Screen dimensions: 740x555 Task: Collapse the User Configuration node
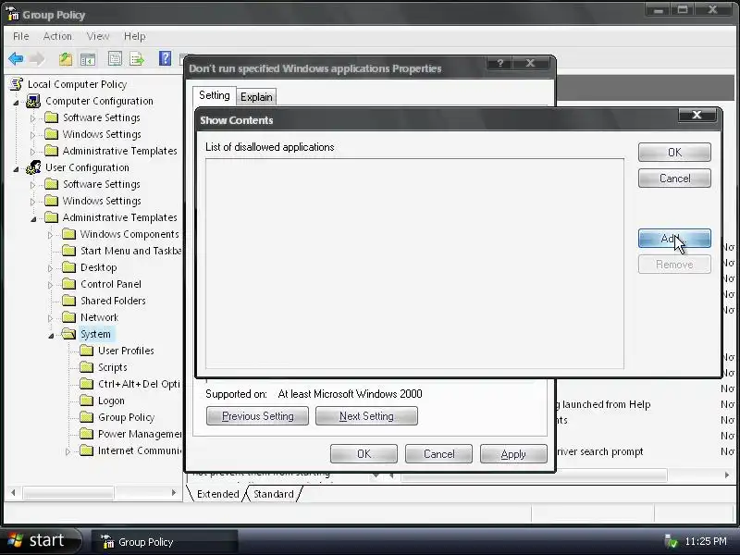tap(16, 168)
